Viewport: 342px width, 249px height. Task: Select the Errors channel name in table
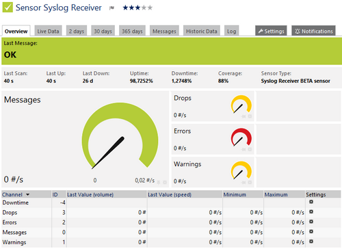point(10,222)
